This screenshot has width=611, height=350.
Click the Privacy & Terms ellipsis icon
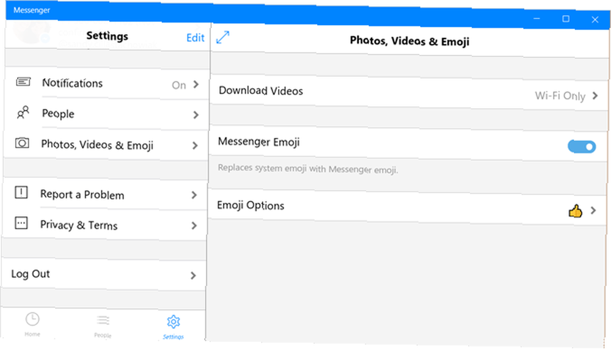[21, 222]
